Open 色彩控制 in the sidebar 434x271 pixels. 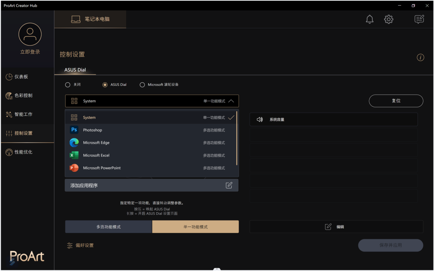[23, 96]
